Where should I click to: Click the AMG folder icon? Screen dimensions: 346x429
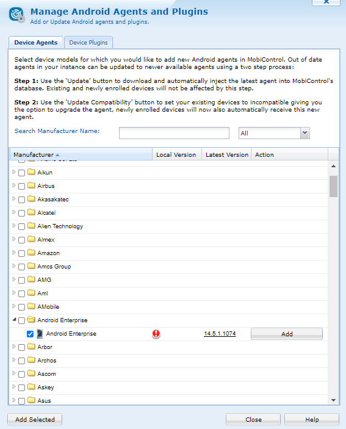pyautogui.click(x=32, y=279)
